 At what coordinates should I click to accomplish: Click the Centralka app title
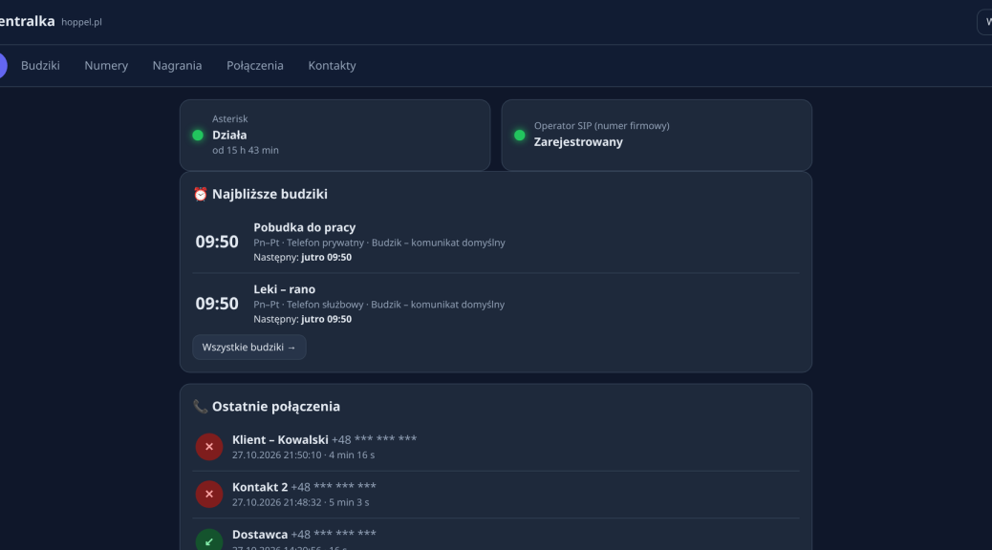tap(27, 21)
